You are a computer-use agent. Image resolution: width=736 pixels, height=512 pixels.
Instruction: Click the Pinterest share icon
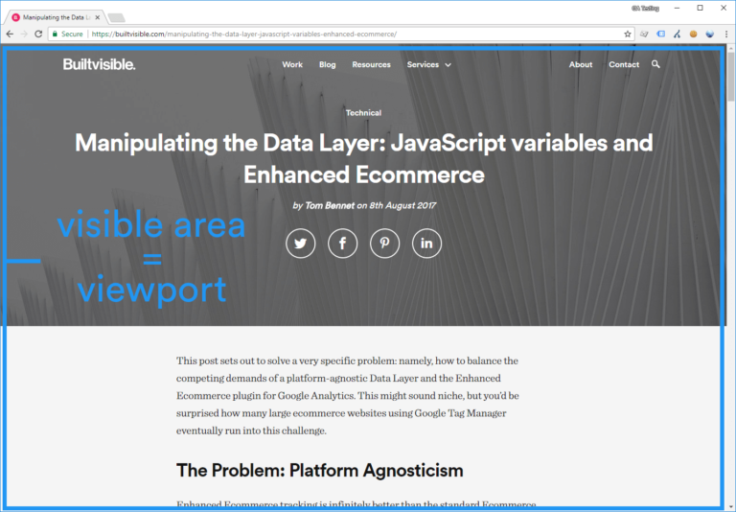384,244
